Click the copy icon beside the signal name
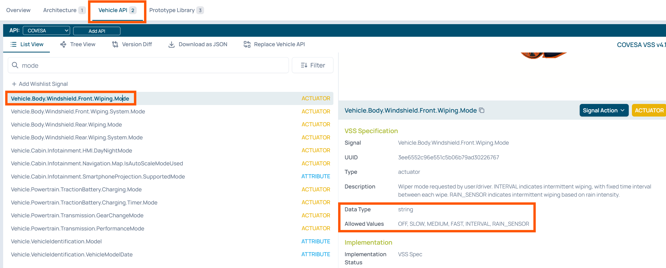 [482, 111]
